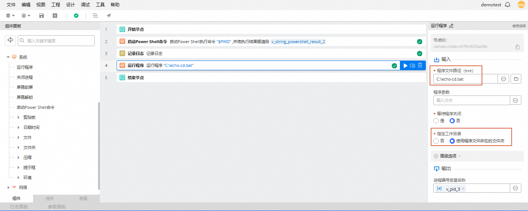Image resolution: width=528 pixels, height=211 pixels.
Task: Open the 工具 menu
Action: coord(100,5)
